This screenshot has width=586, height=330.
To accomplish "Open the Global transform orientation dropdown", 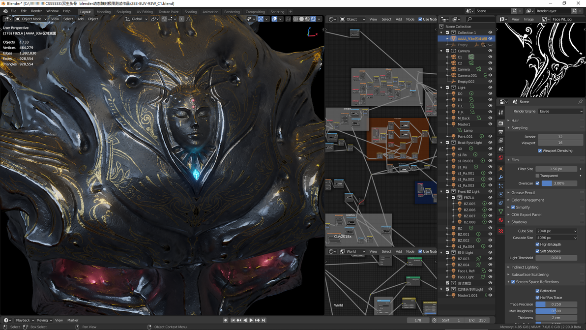I will coord(136,19).
